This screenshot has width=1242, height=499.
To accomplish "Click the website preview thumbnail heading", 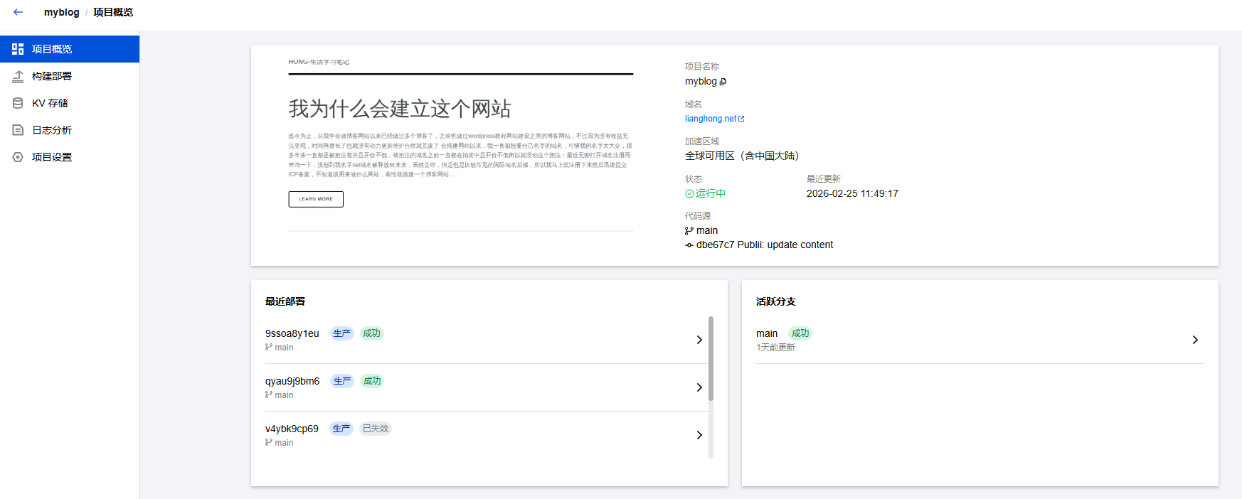I will [399, 109].
